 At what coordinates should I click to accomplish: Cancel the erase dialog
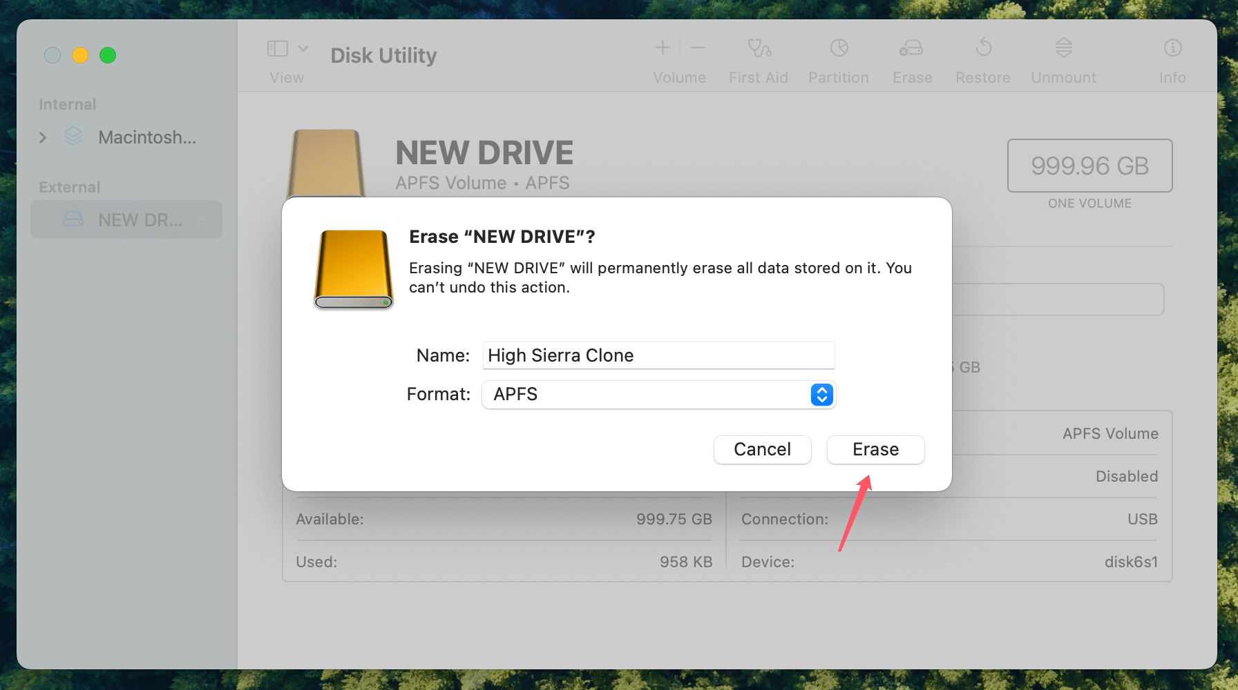[762, 449]
